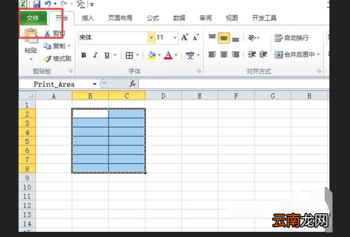Click the increase font size icon

point(185,37)
